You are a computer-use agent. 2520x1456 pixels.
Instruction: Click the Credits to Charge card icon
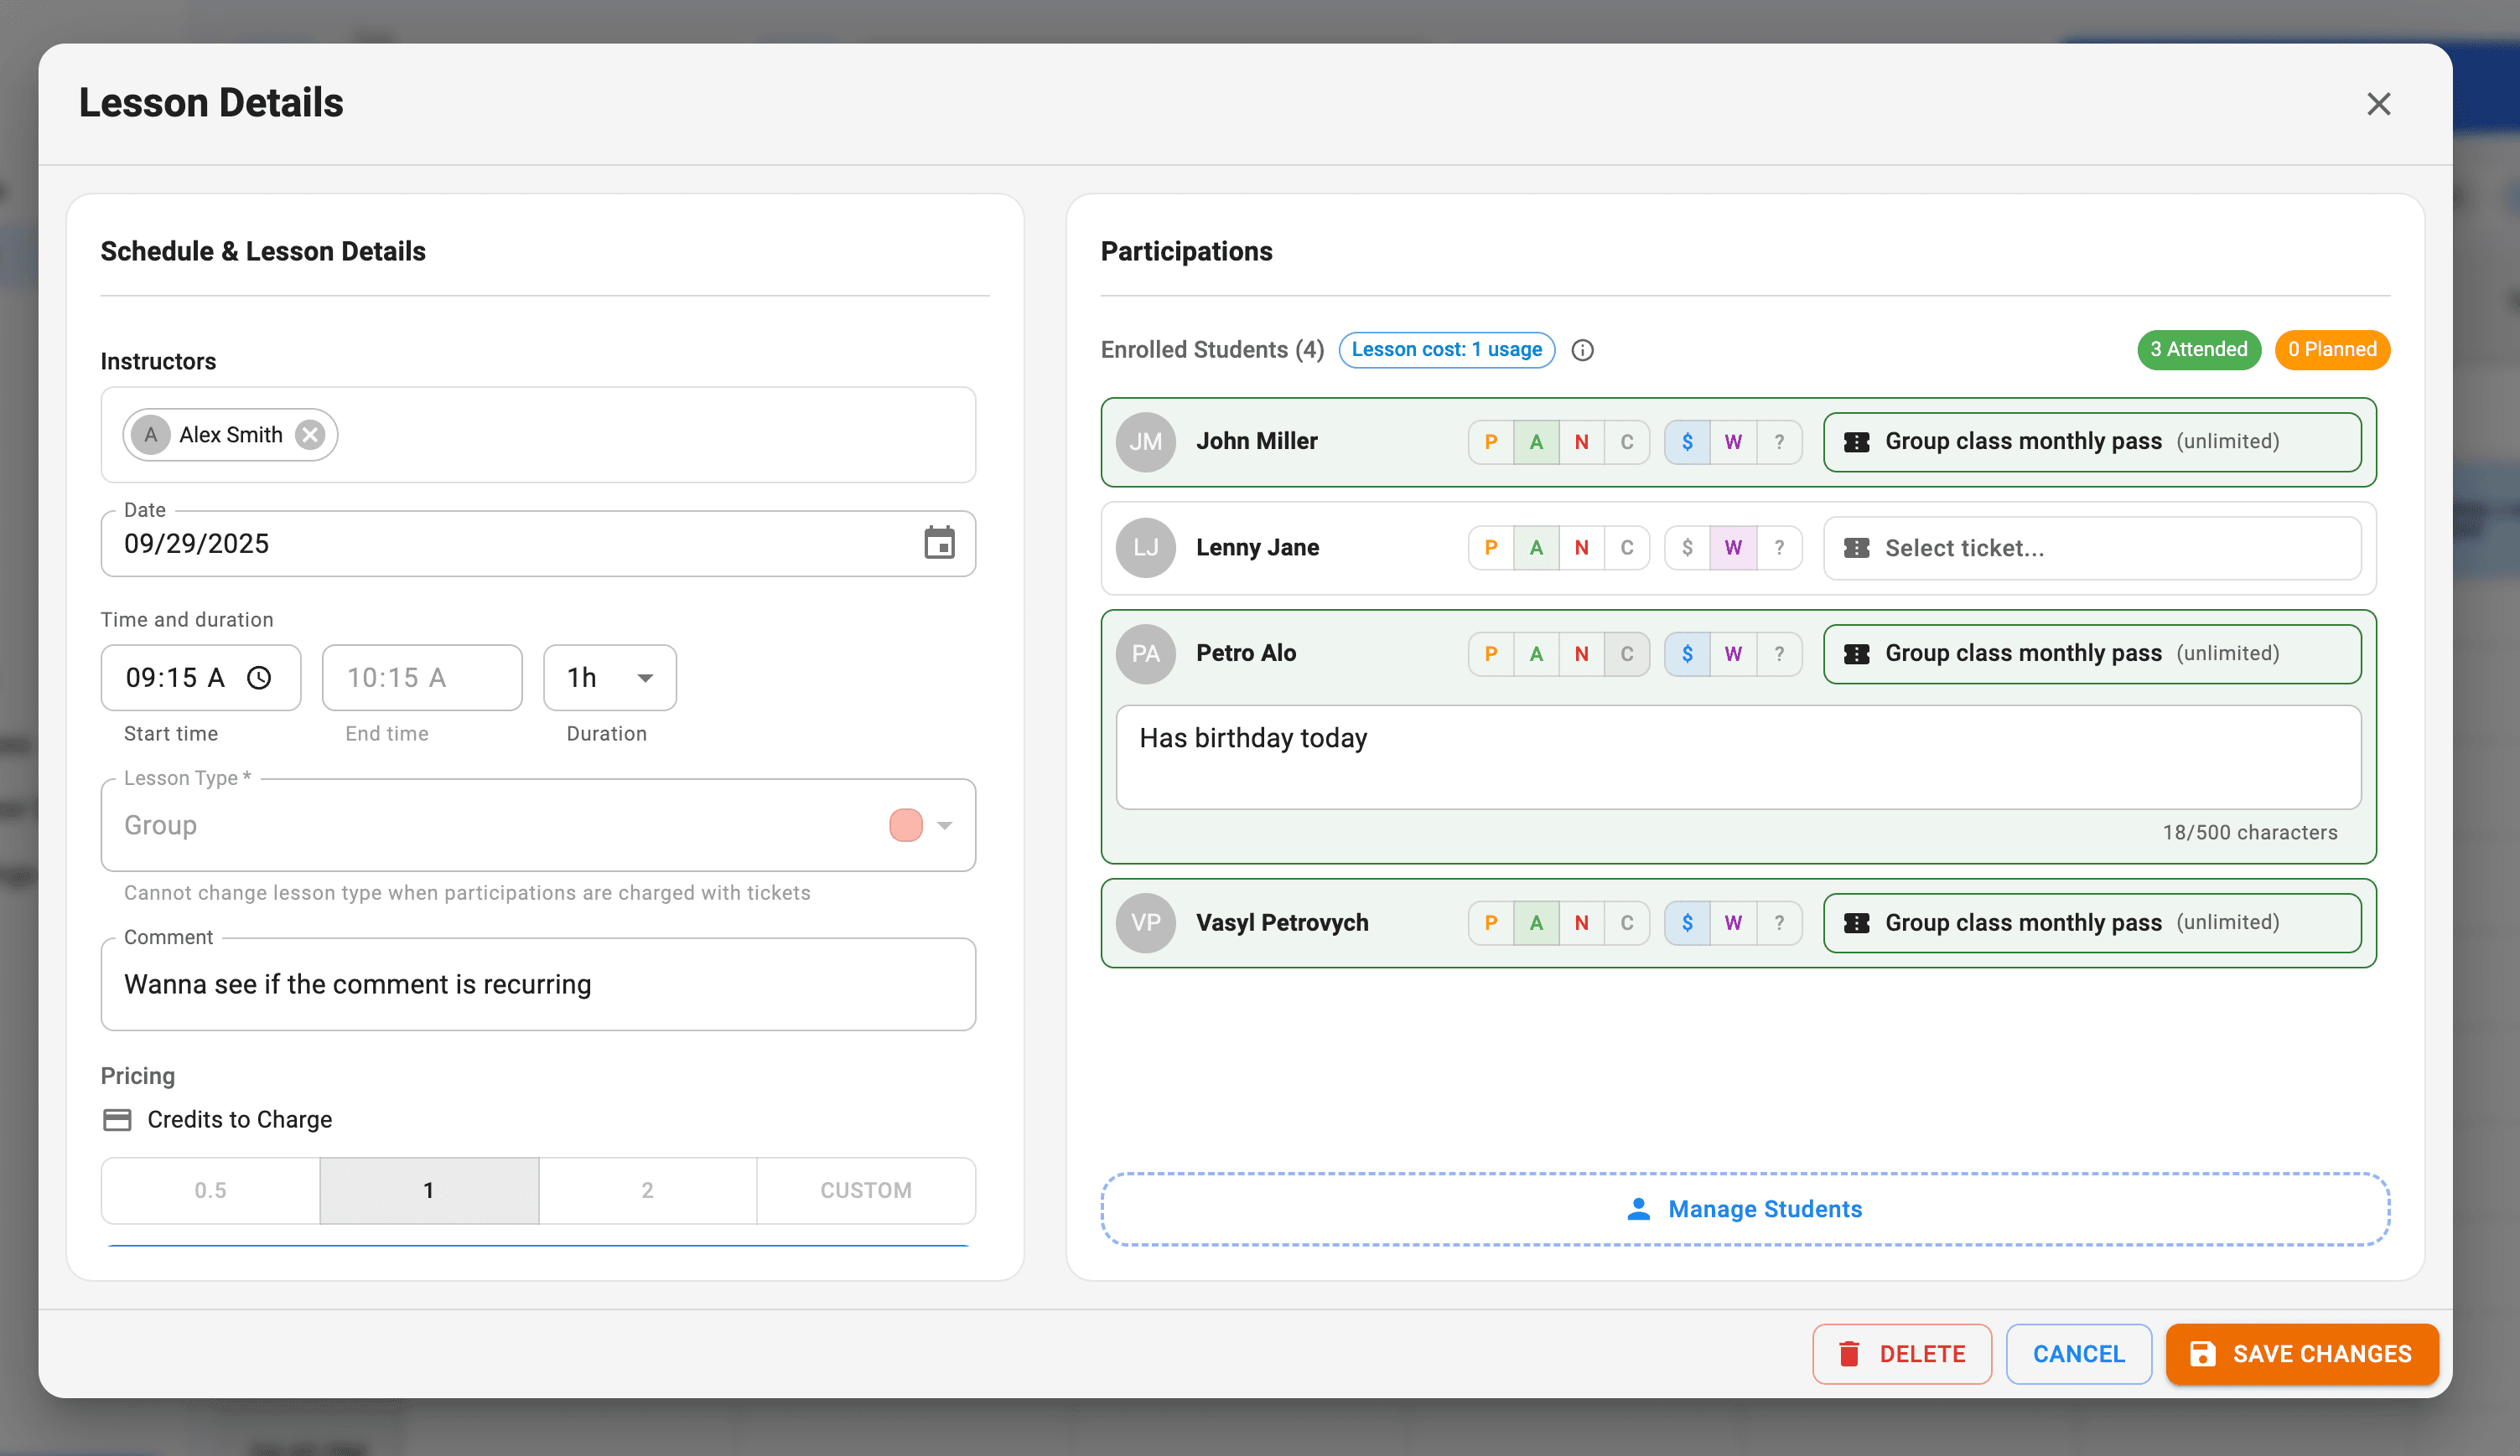point(118,1119)
